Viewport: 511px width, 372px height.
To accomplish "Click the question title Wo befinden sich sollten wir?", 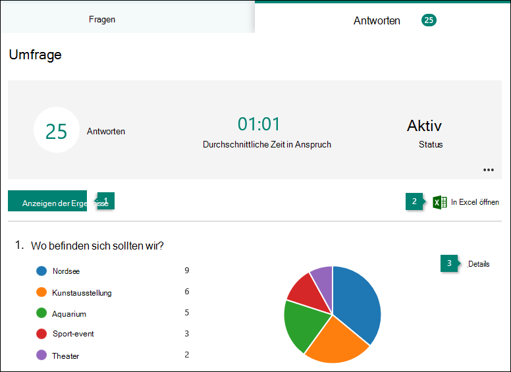I will pos(97,246).
